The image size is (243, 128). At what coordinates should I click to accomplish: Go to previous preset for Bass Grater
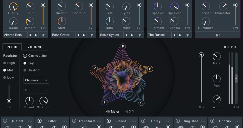tap(78, 35)
